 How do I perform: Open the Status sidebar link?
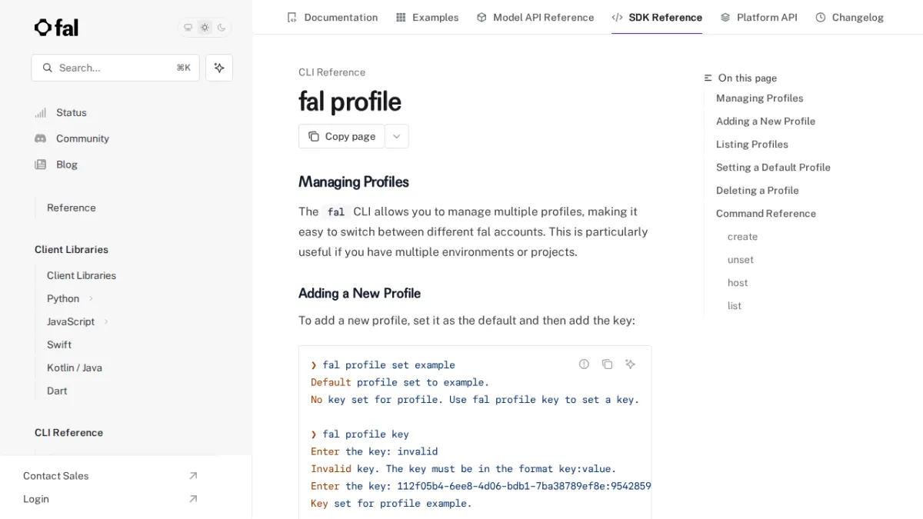coord(72,112)
